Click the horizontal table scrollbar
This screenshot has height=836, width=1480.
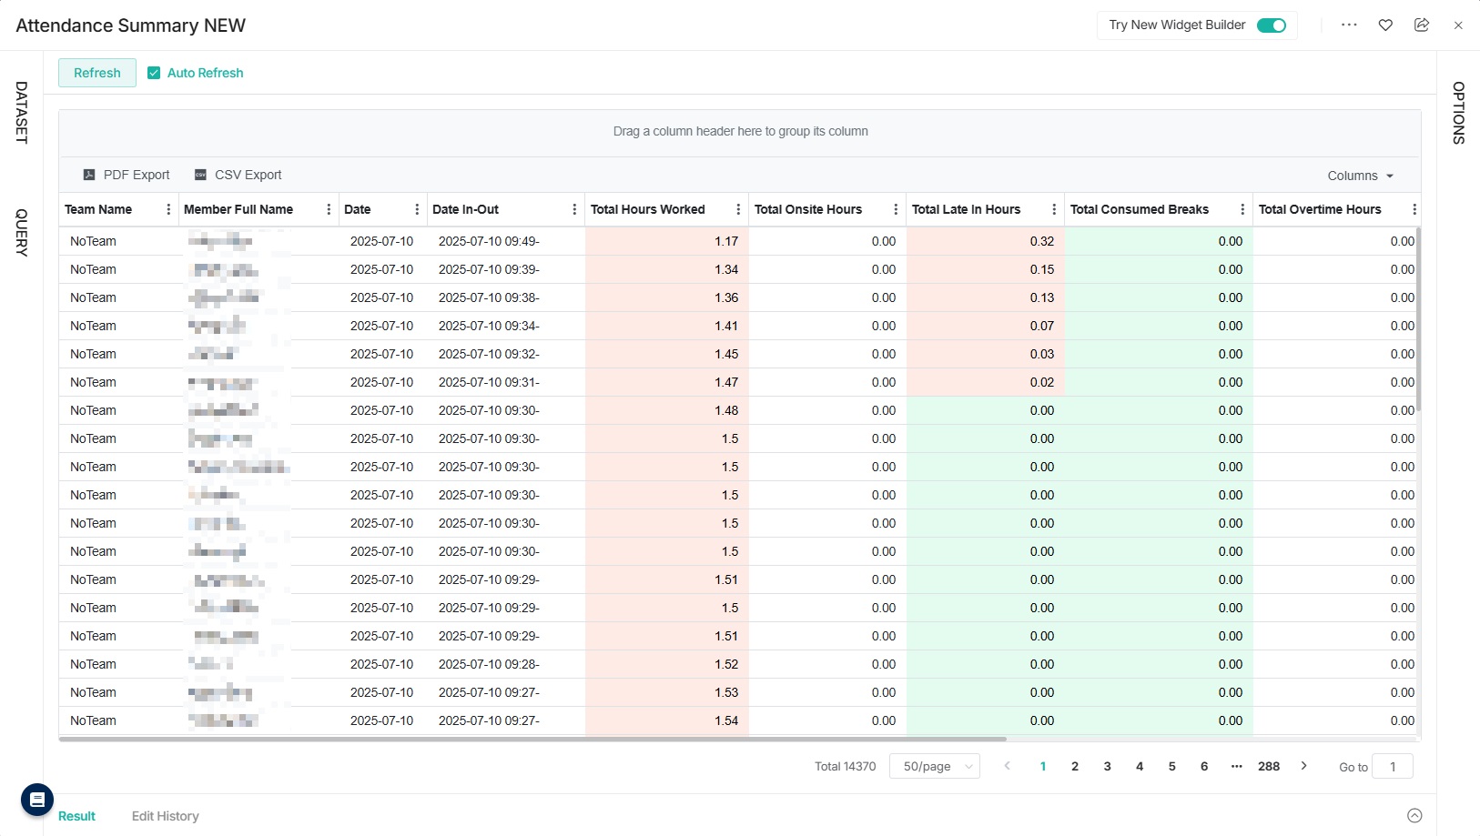pyautogui.click(x=532, y=739)
